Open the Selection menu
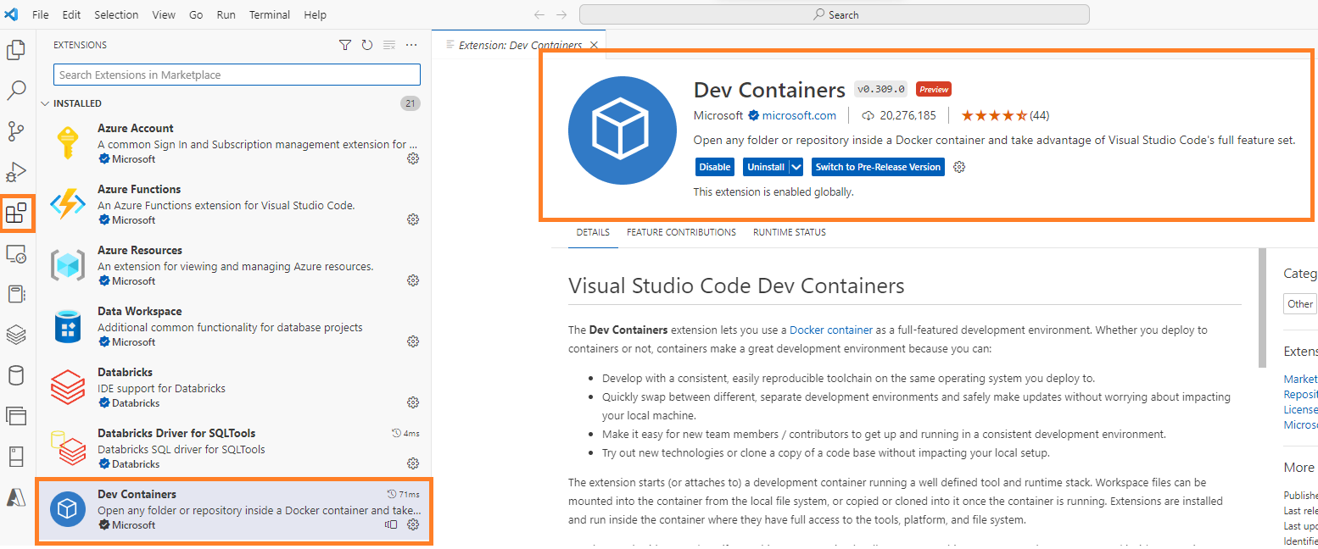The height and width of the screenshot is (549, 1318). click(116, 14)
